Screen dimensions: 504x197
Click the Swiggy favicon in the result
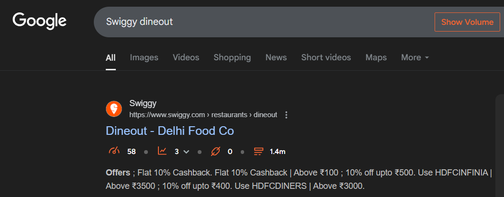click(114, 109)
